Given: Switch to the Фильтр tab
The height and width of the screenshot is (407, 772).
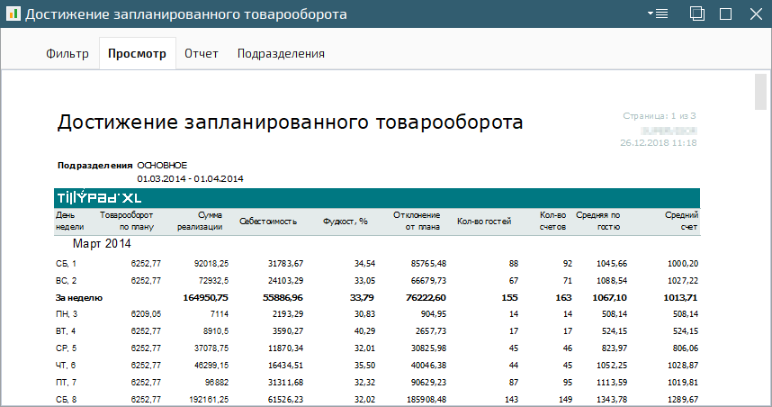Looking at the screenshot, I should (x=67, y=54).
